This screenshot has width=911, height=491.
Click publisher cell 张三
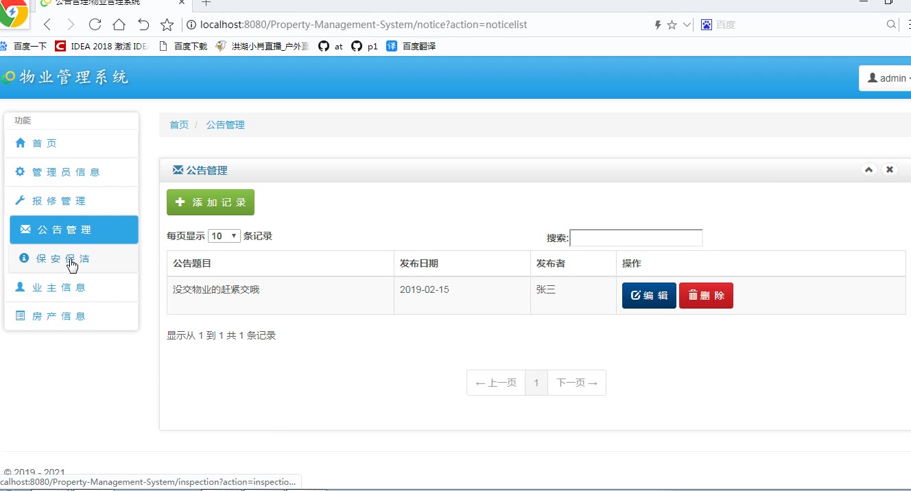point(546,289)
